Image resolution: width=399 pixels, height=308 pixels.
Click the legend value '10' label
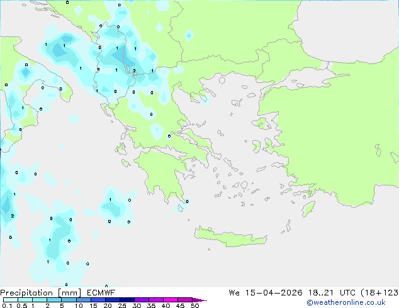point(79,305)
